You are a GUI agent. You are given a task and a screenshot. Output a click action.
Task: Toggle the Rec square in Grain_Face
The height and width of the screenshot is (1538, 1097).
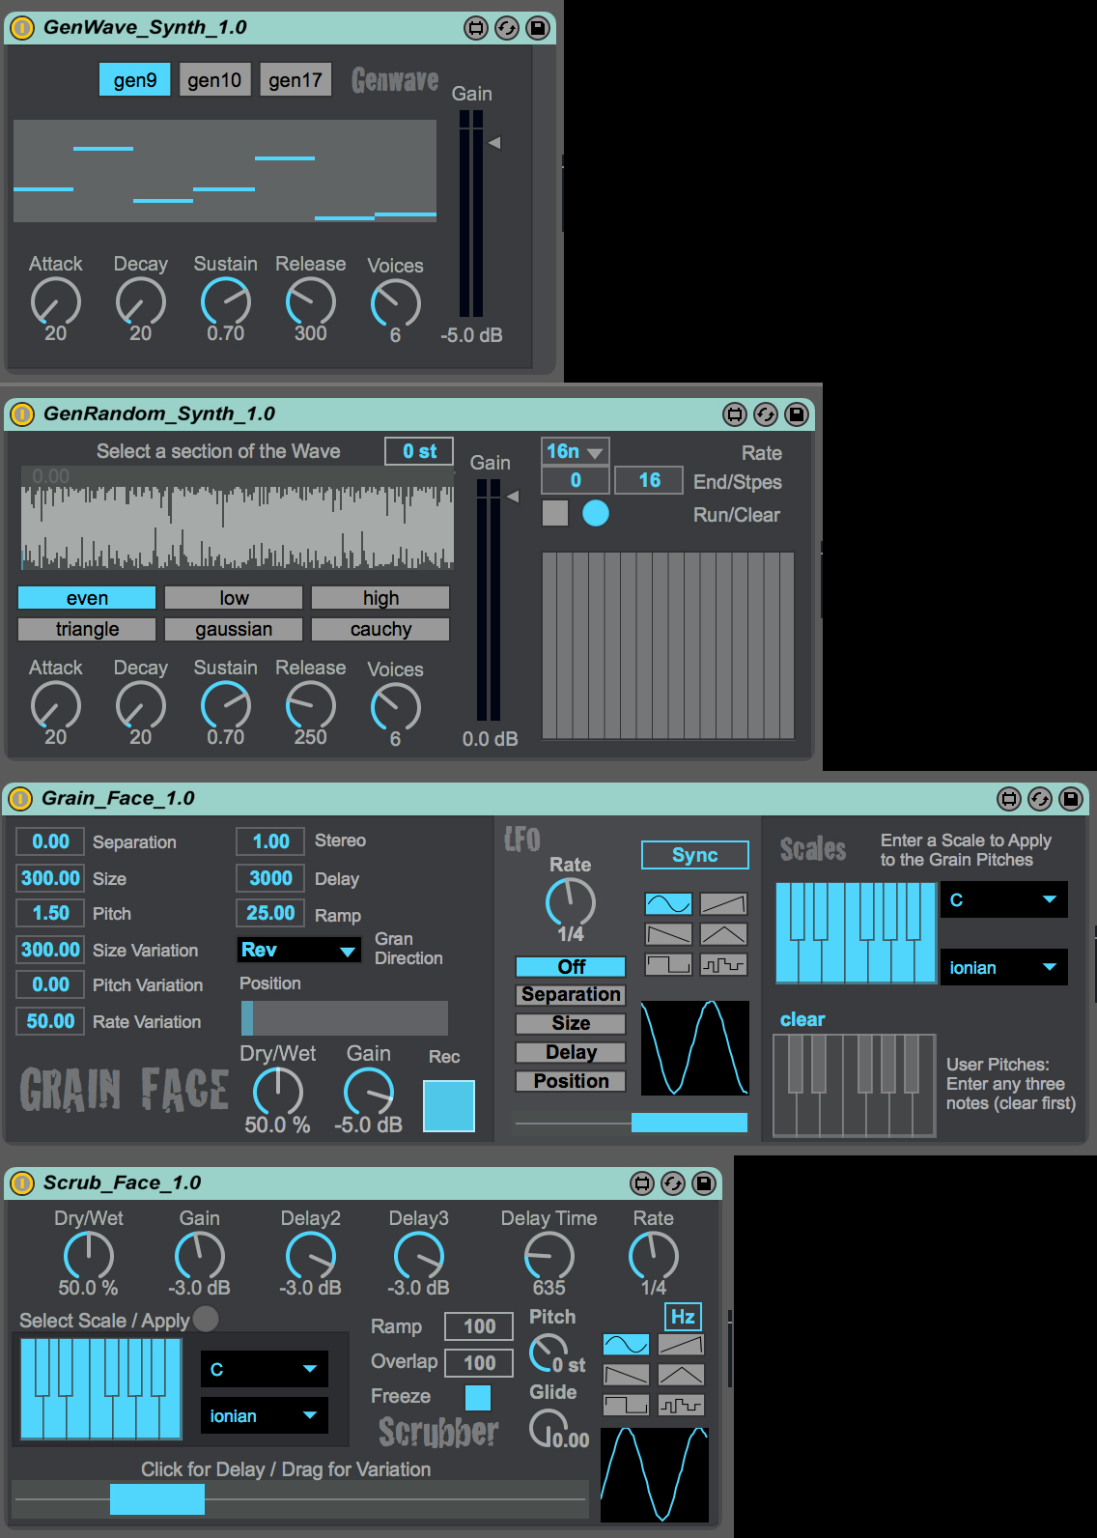point(449,1105)
